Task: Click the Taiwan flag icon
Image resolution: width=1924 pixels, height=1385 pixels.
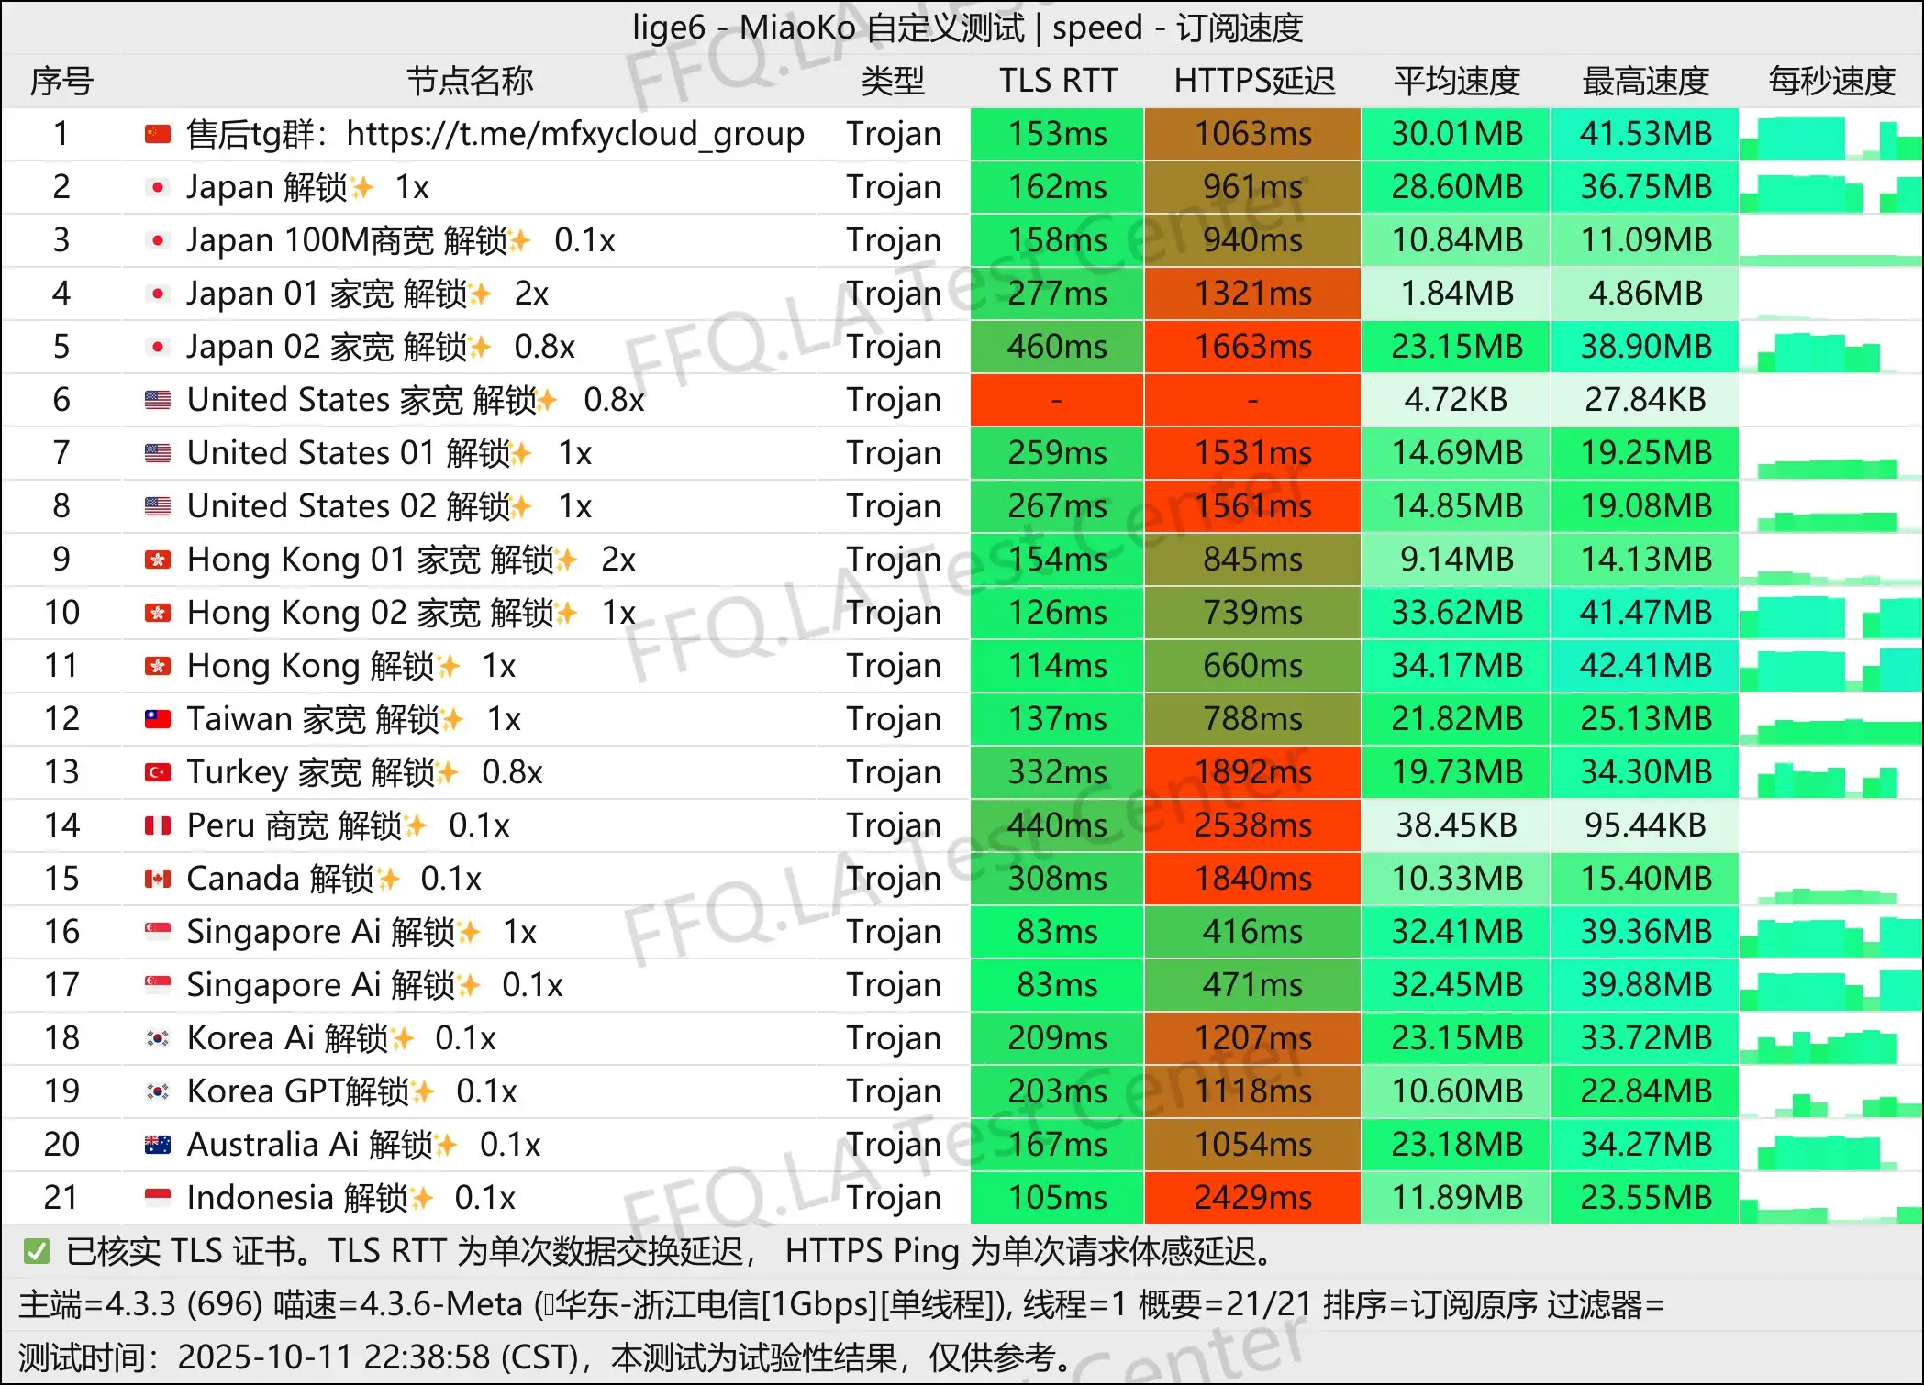Action: pos(158,720)
